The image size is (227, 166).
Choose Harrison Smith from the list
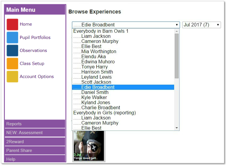coord(123,72)
